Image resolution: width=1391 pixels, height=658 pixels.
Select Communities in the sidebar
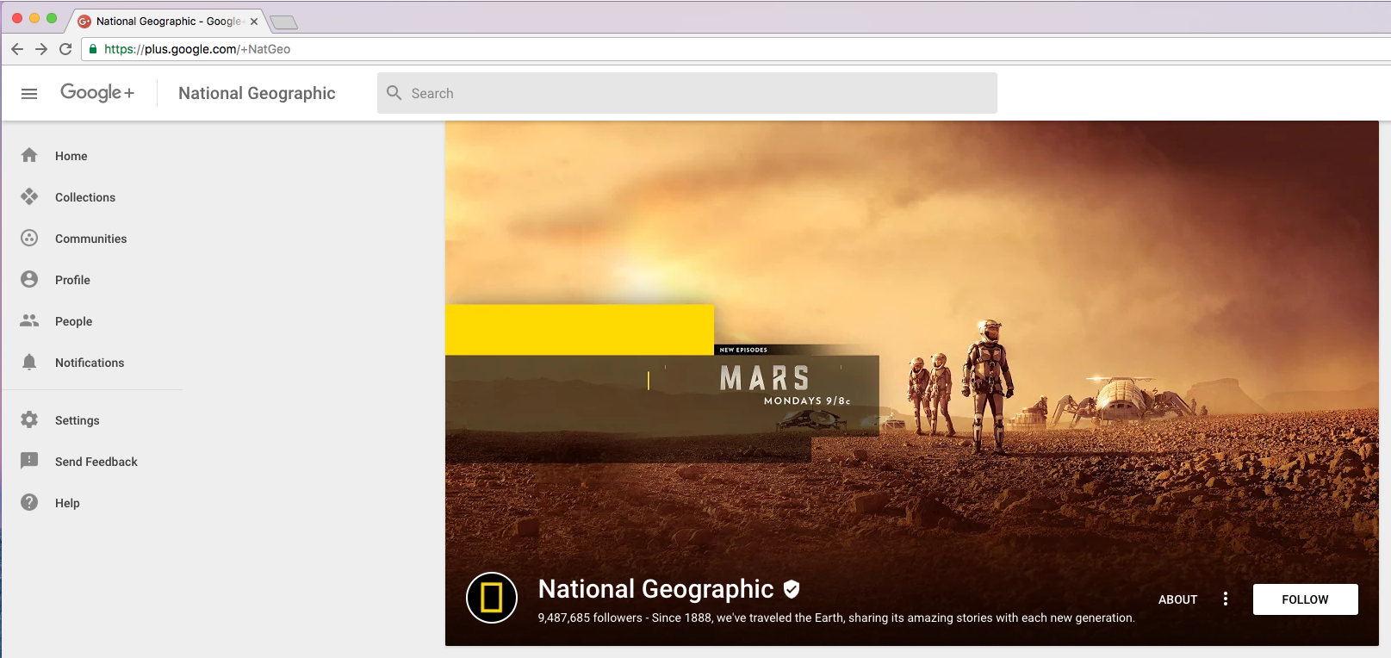[x=93, y=239]
